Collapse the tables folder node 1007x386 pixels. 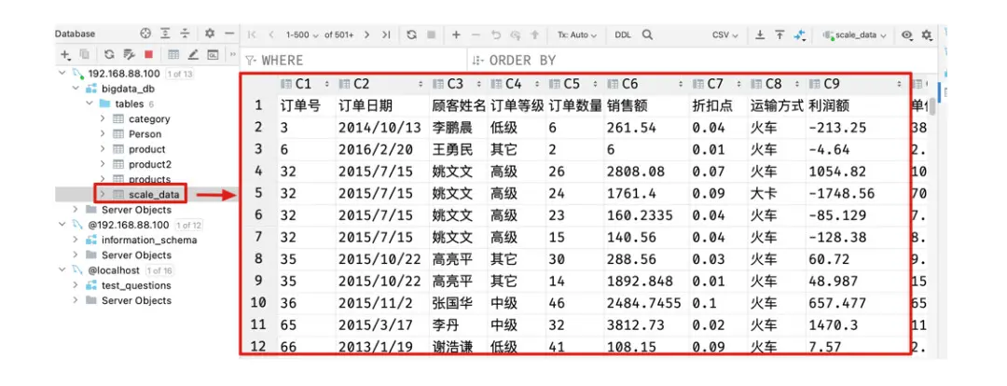(x=90, y=103)
